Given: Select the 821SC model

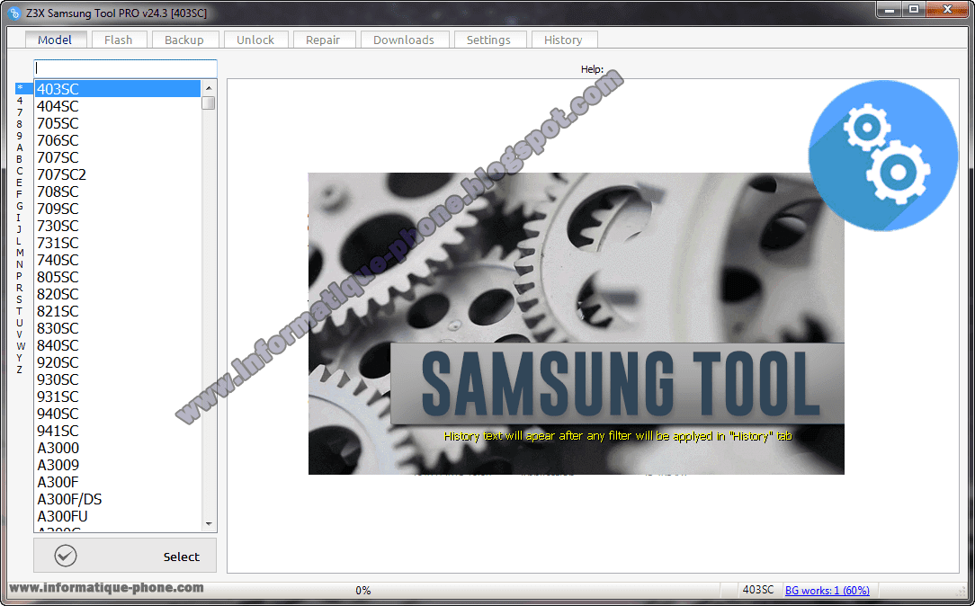Looking at the screenshot, I should coord(118,311).
